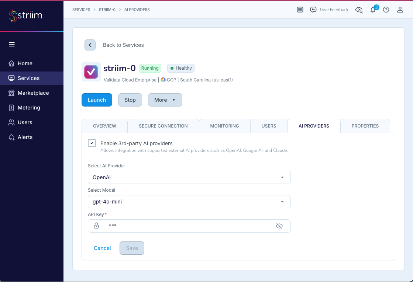Open the user profile icon
413x282 pixels.
tap(400, 10)
